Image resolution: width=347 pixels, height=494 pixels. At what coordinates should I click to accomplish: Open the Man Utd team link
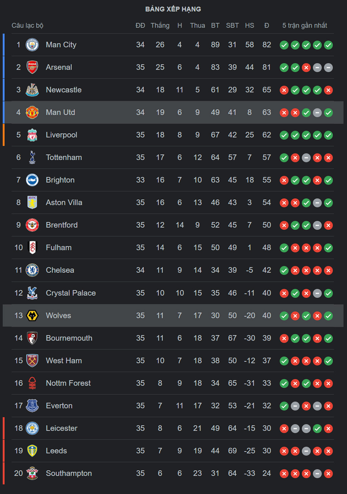coord(60,112)
